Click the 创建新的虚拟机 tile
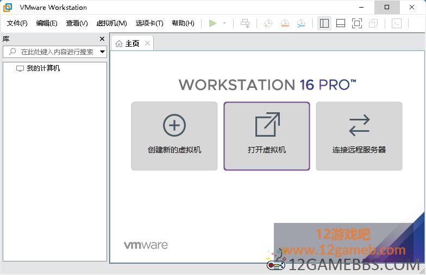 pos(174,136)
